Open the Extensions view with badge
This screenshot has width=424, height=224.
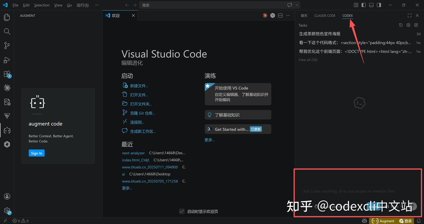click(7, 74)
